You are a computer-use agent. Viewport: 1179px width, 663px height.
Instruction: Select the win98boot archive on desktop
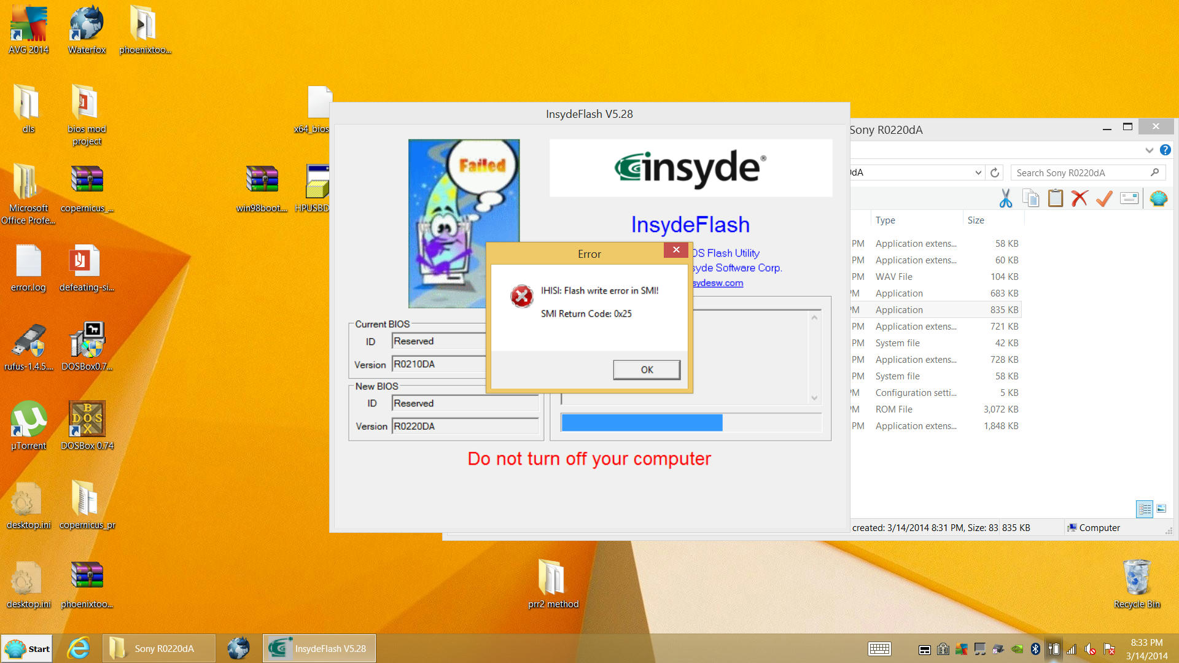point(262,189)
